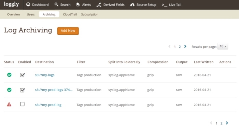Open the s3://my-logs destination link
The width and height of the screenshot is (239, 130).
[45, 75]
